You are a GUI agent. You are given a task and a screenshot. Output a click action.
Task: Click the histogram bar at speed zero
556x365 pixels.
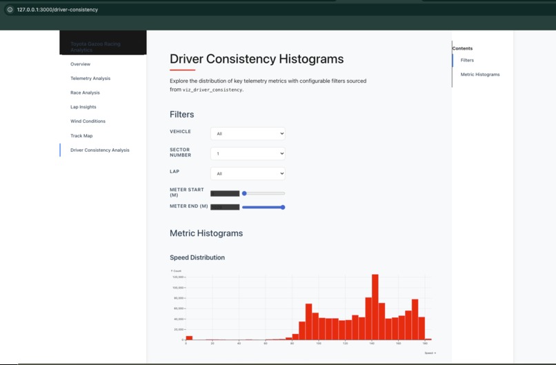pos(189,337)
